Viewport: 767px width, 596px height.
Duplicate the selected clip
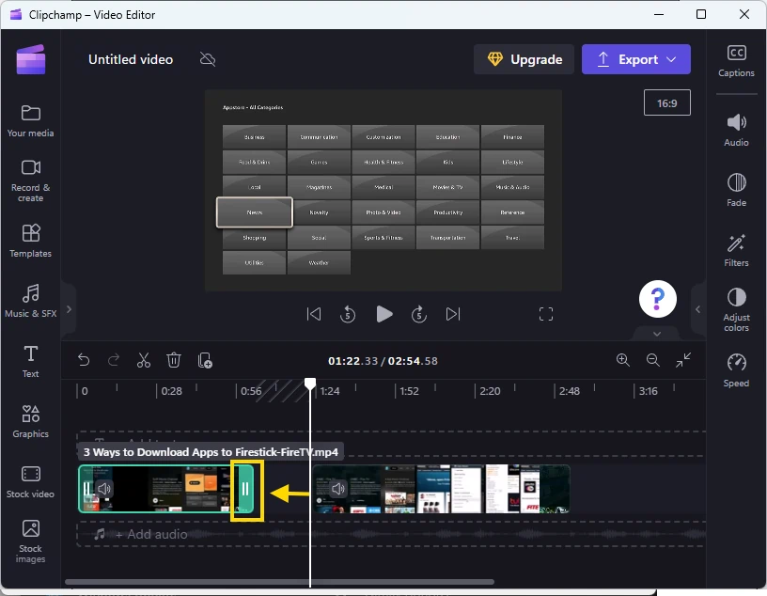205,361
